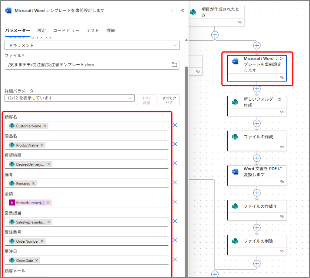Remove the CustomerName token
The height and width of the screenshot is (278, 310).
tap(45, 126)
